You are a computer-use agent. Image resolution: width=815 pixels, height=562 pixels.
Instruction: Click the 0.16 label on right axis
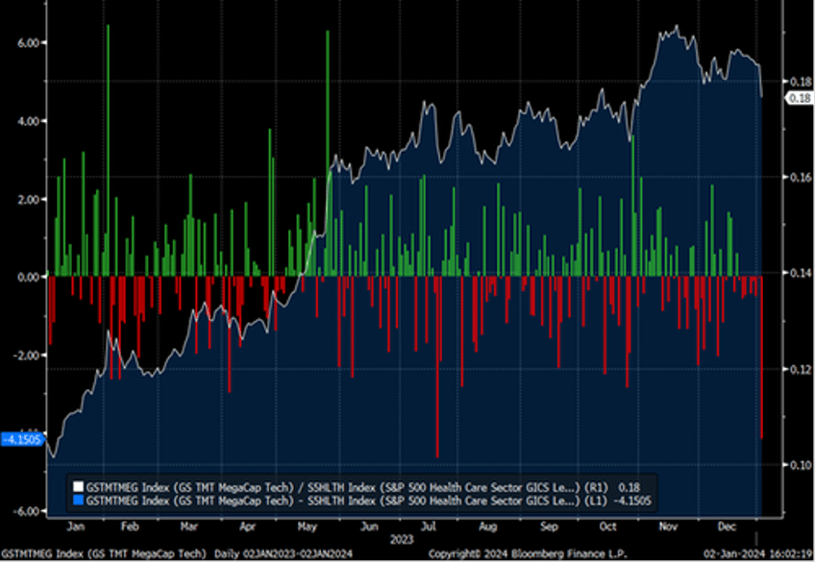[801, 178]
